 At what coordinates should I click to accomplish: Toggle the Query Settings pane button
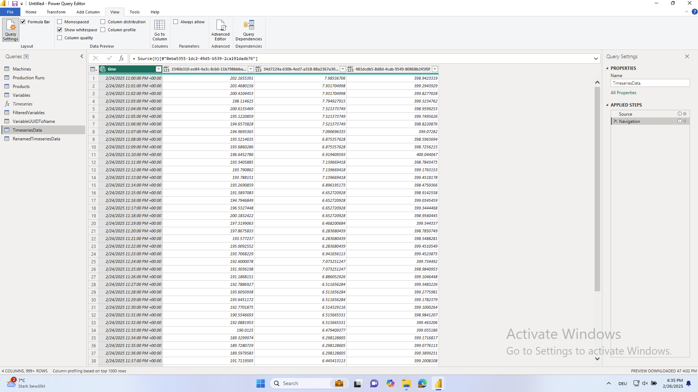(11, 30)
